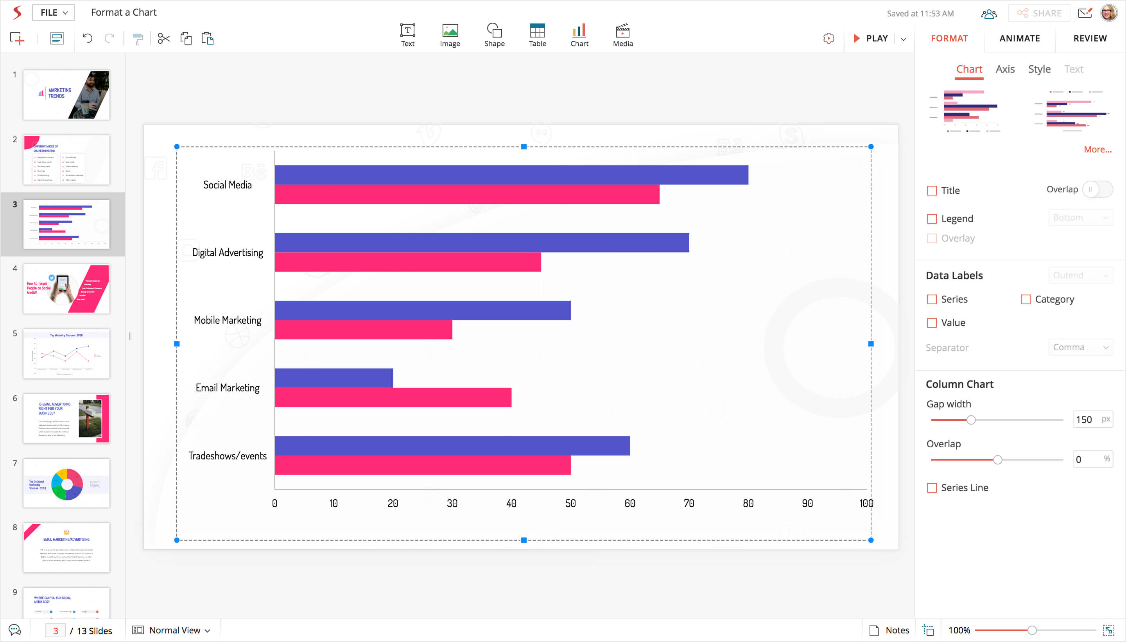Click the More... chart types link
Viewport: 1126px width, 642px height.
click(1097, 149)
